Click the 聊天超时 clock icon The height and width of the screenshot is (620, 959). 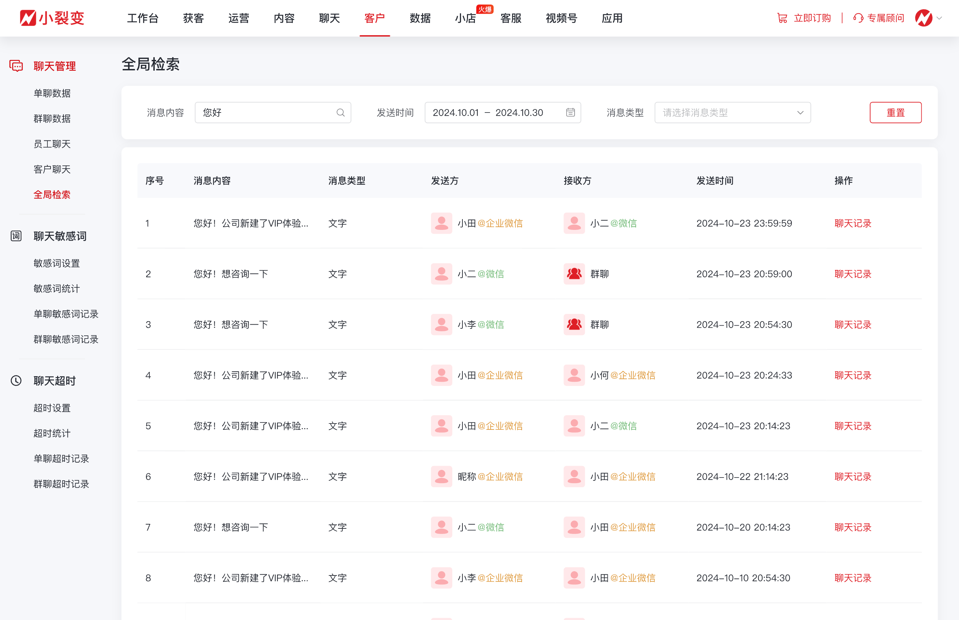(x=16, y=380)
